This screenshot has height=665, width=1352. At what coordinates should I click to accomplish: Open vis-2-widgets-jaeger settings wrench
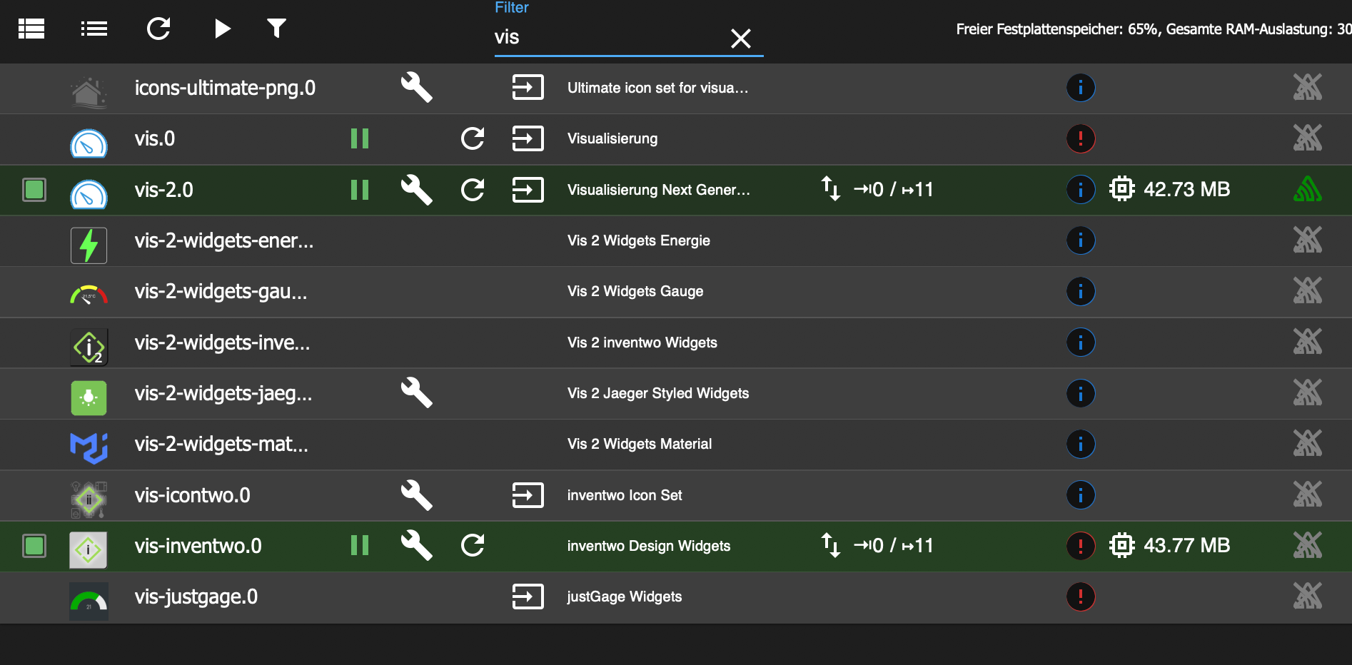pyautogui.click(x=416, y=393)
